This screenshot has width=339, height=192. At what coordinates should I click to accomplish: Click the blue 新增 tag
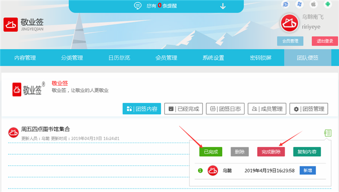tap(308, 170)
